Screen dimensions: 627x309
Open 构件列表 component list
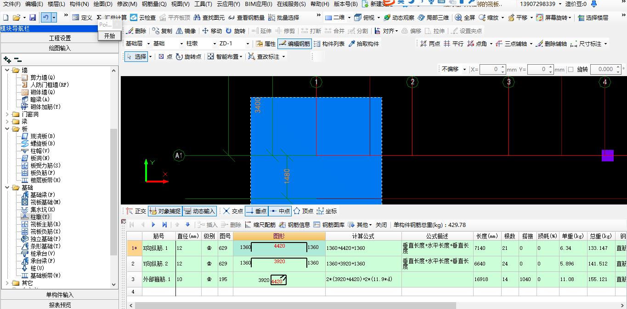click(329, 44)
